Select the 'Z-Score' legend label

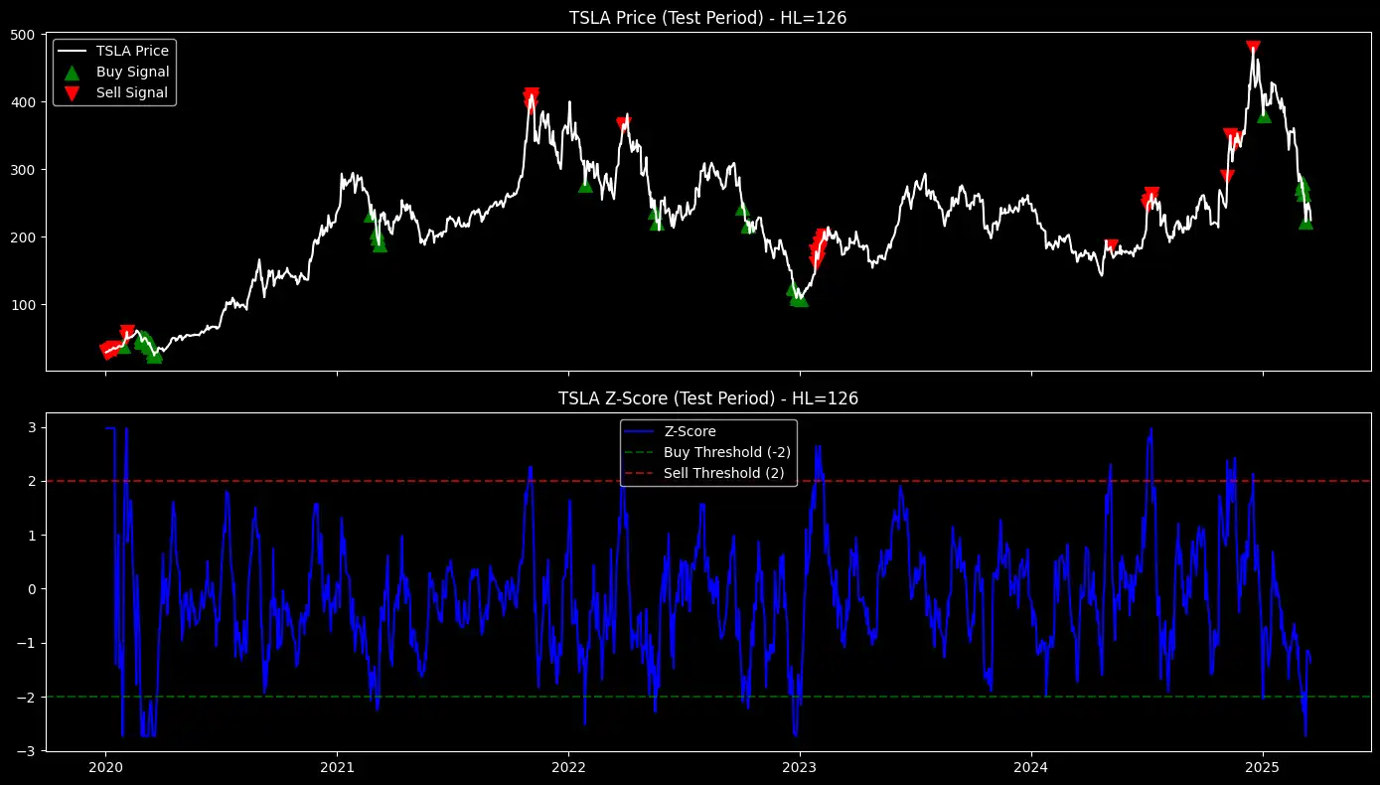pos(690,431)
